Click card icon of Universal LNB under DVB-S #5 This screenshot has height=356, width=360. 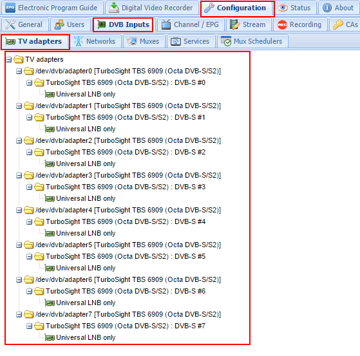50,268
